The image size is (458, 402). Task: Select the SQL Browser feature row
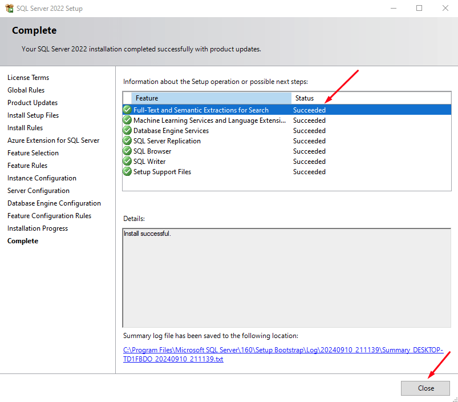287,151
